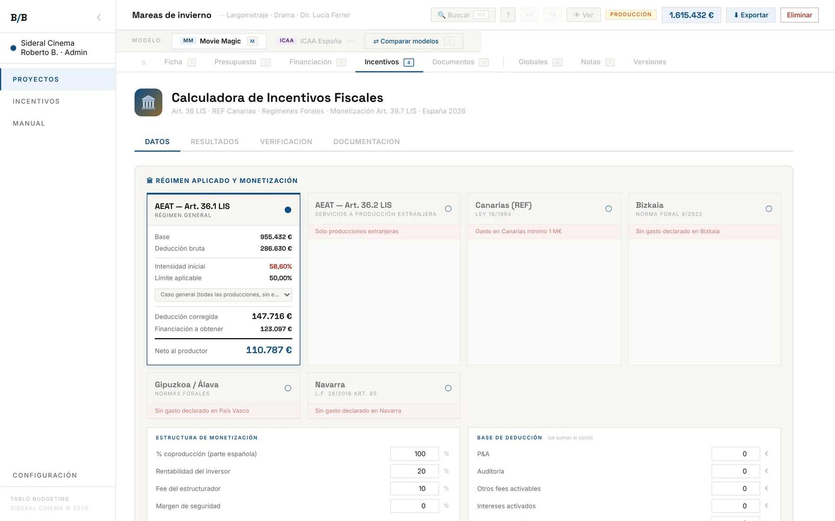Edit Fee del estructurador field
Image resolution: width=835 pixels, height=521 pixels.
point(414,489)
